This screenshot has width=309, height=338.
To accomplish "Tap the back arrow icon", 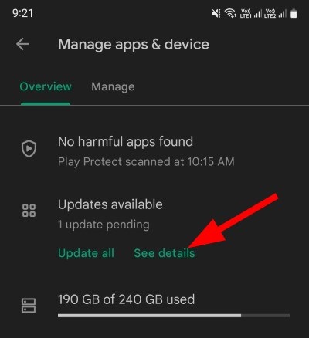I will pos(22,44).
